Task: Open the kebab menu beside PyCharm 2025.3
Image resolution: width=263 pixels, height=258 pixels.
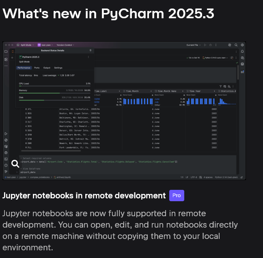Action: (x=88, y=57)
